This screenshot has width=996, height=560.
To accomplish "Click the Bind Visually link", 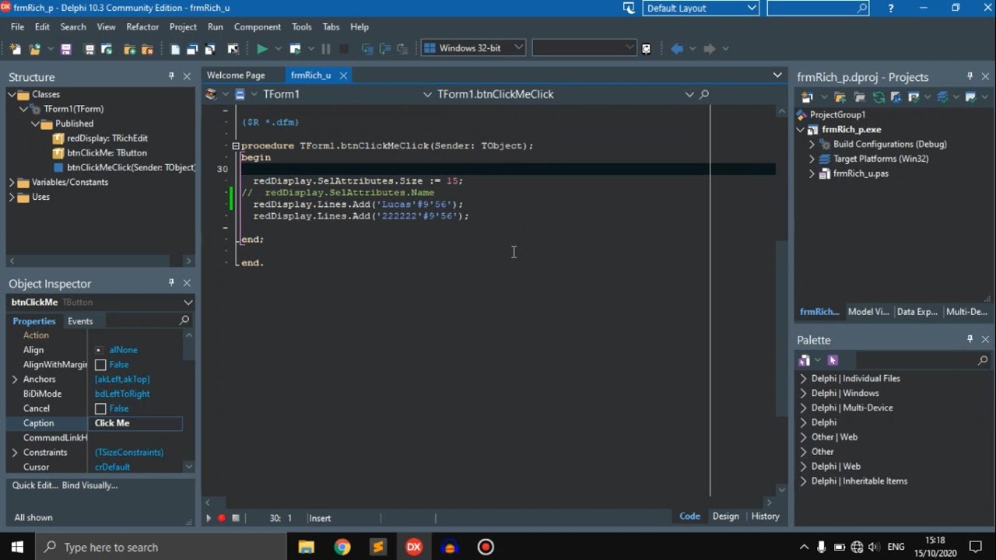I will pos(89,485).
